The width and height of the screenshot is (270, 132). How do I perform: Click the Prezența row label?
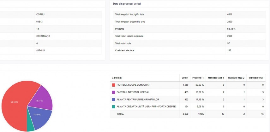(x=120, y=29)
